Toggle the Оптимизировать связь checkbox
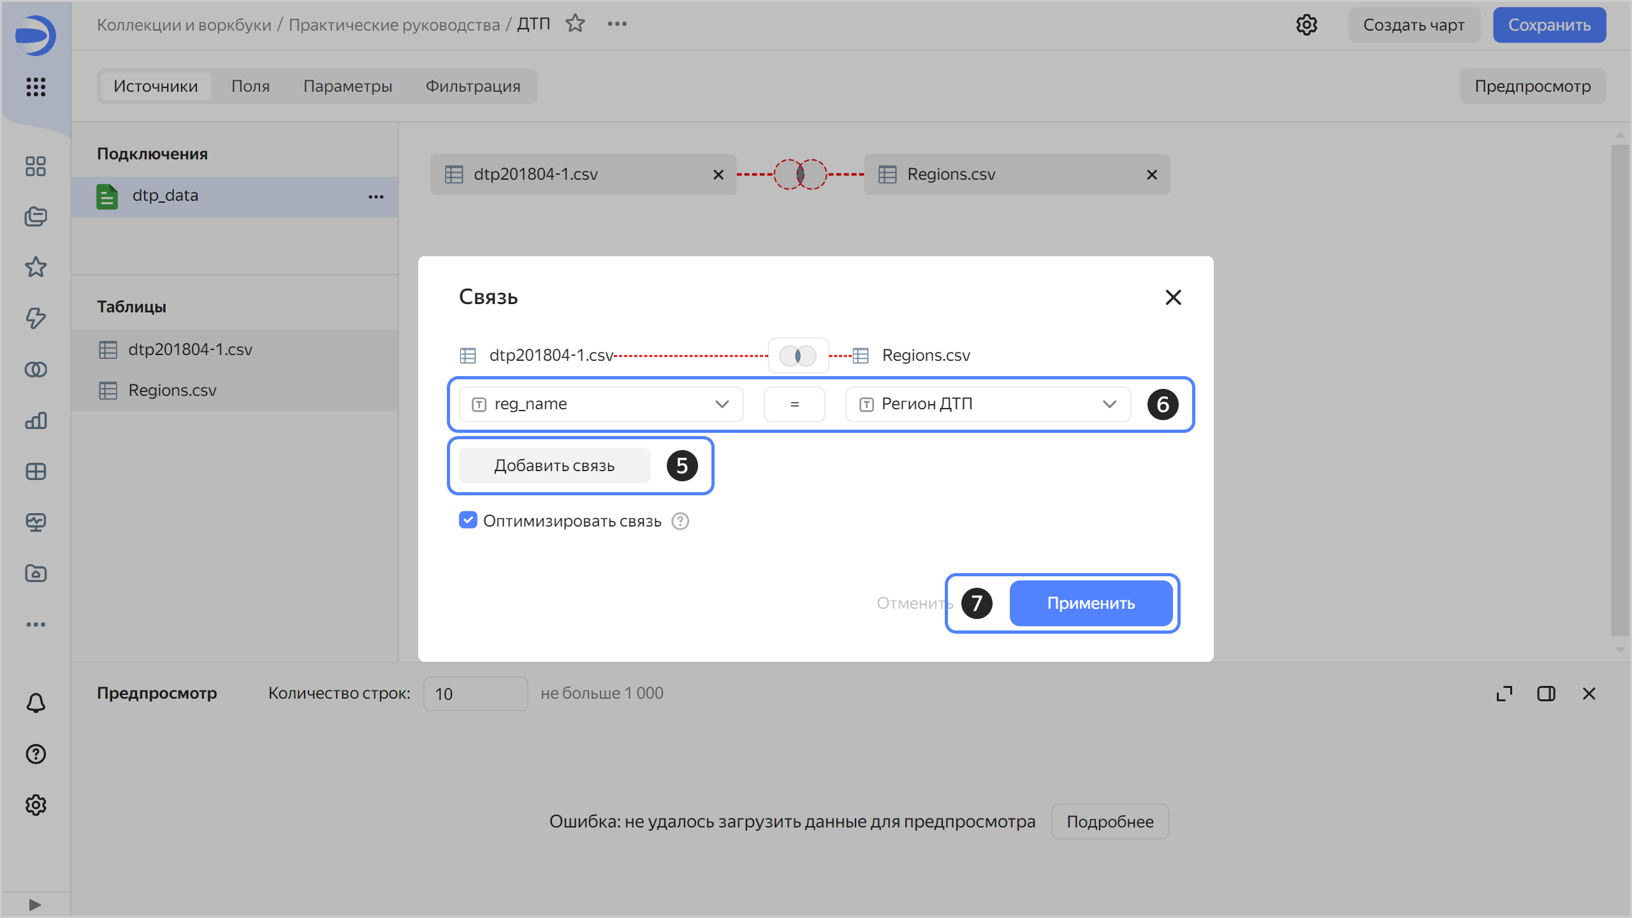Screen dimensions: 1632x918 tap(468, 520)
